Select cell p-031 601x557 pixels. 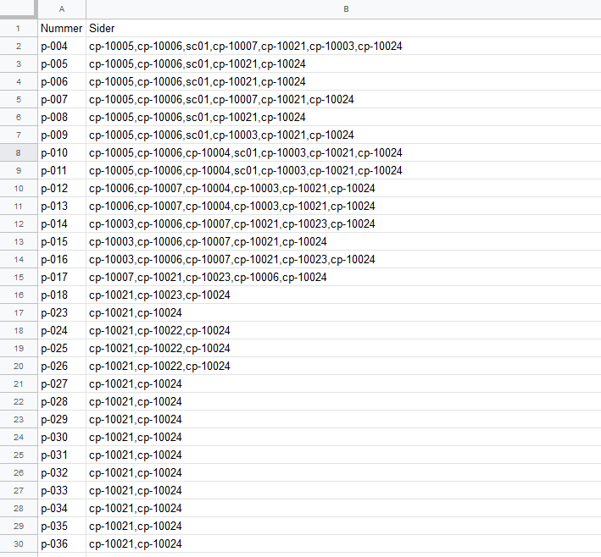pyautogui.click(x=62, y=455)
